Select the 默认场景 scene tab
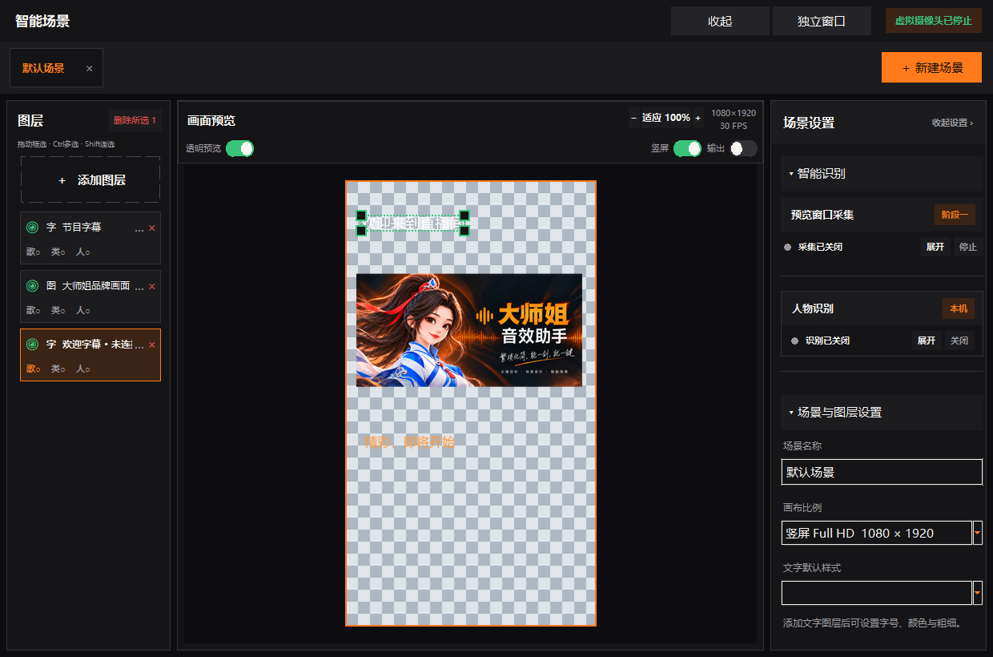 point(43,69)
